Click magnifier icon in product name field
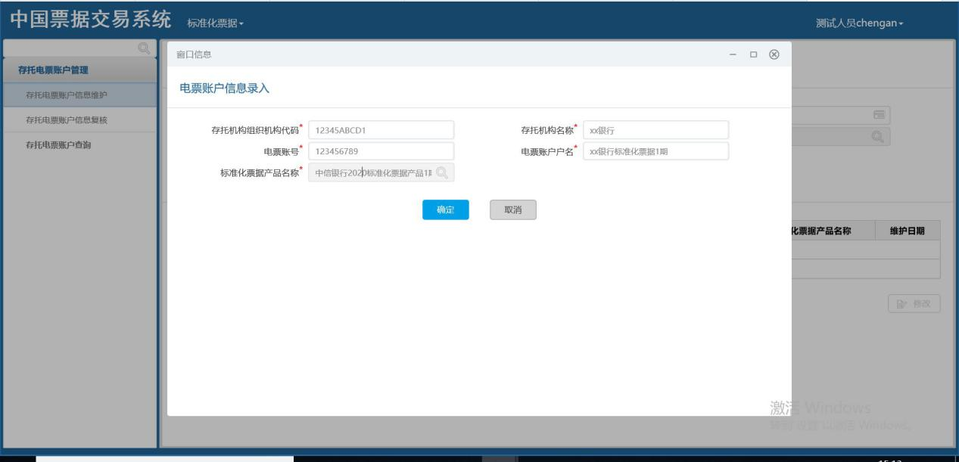 (442, 173)
